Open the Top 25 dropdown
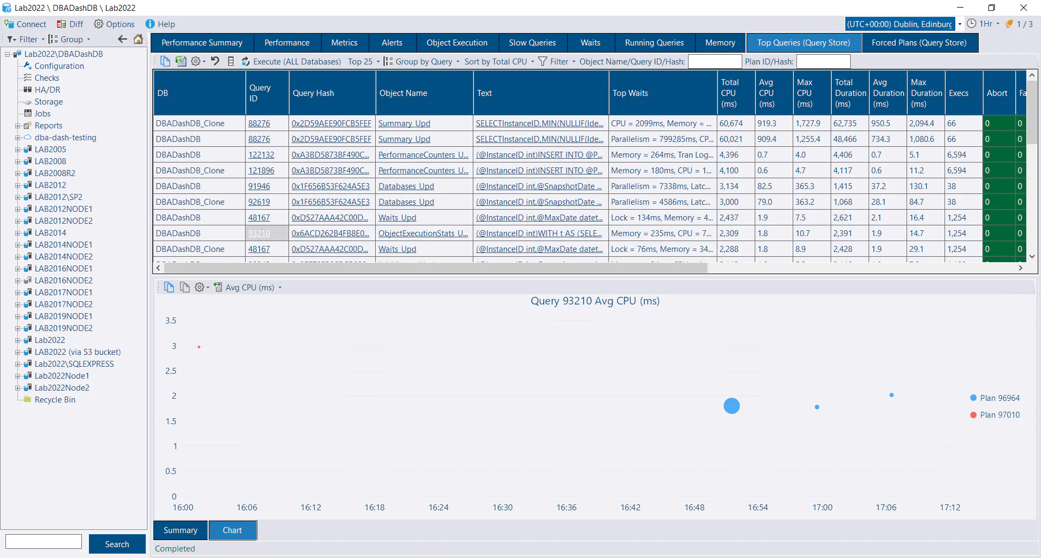1041x558 pixels. tap(364, 62)
